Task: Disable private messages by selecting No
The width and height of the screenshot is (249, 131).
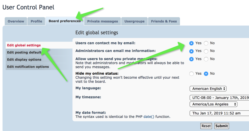Action: (x=206, y=59)
